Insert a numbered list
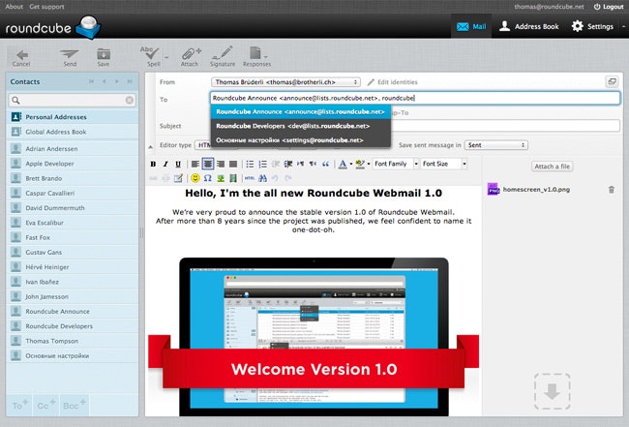 [263, 164]
